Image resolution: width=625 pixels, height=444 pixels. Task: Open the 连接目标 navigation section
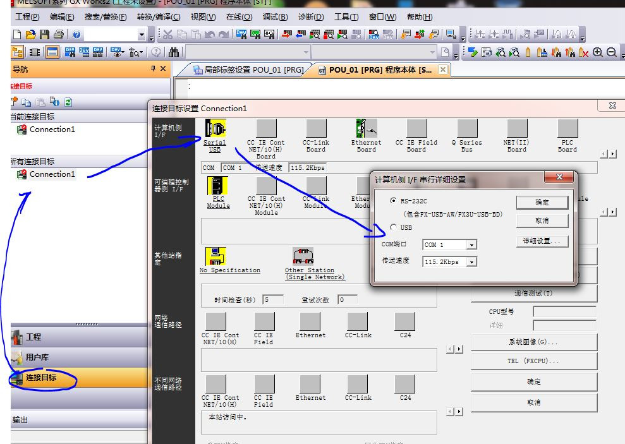click(x=79, y=378)
